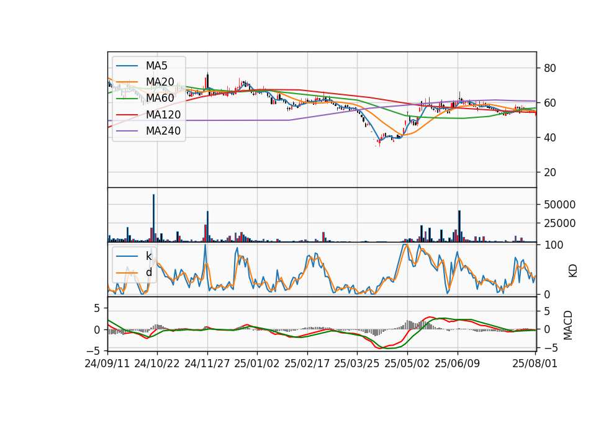Click the MA60 legend label
Viewport: 596px width, 428px height.
point(160,98)
